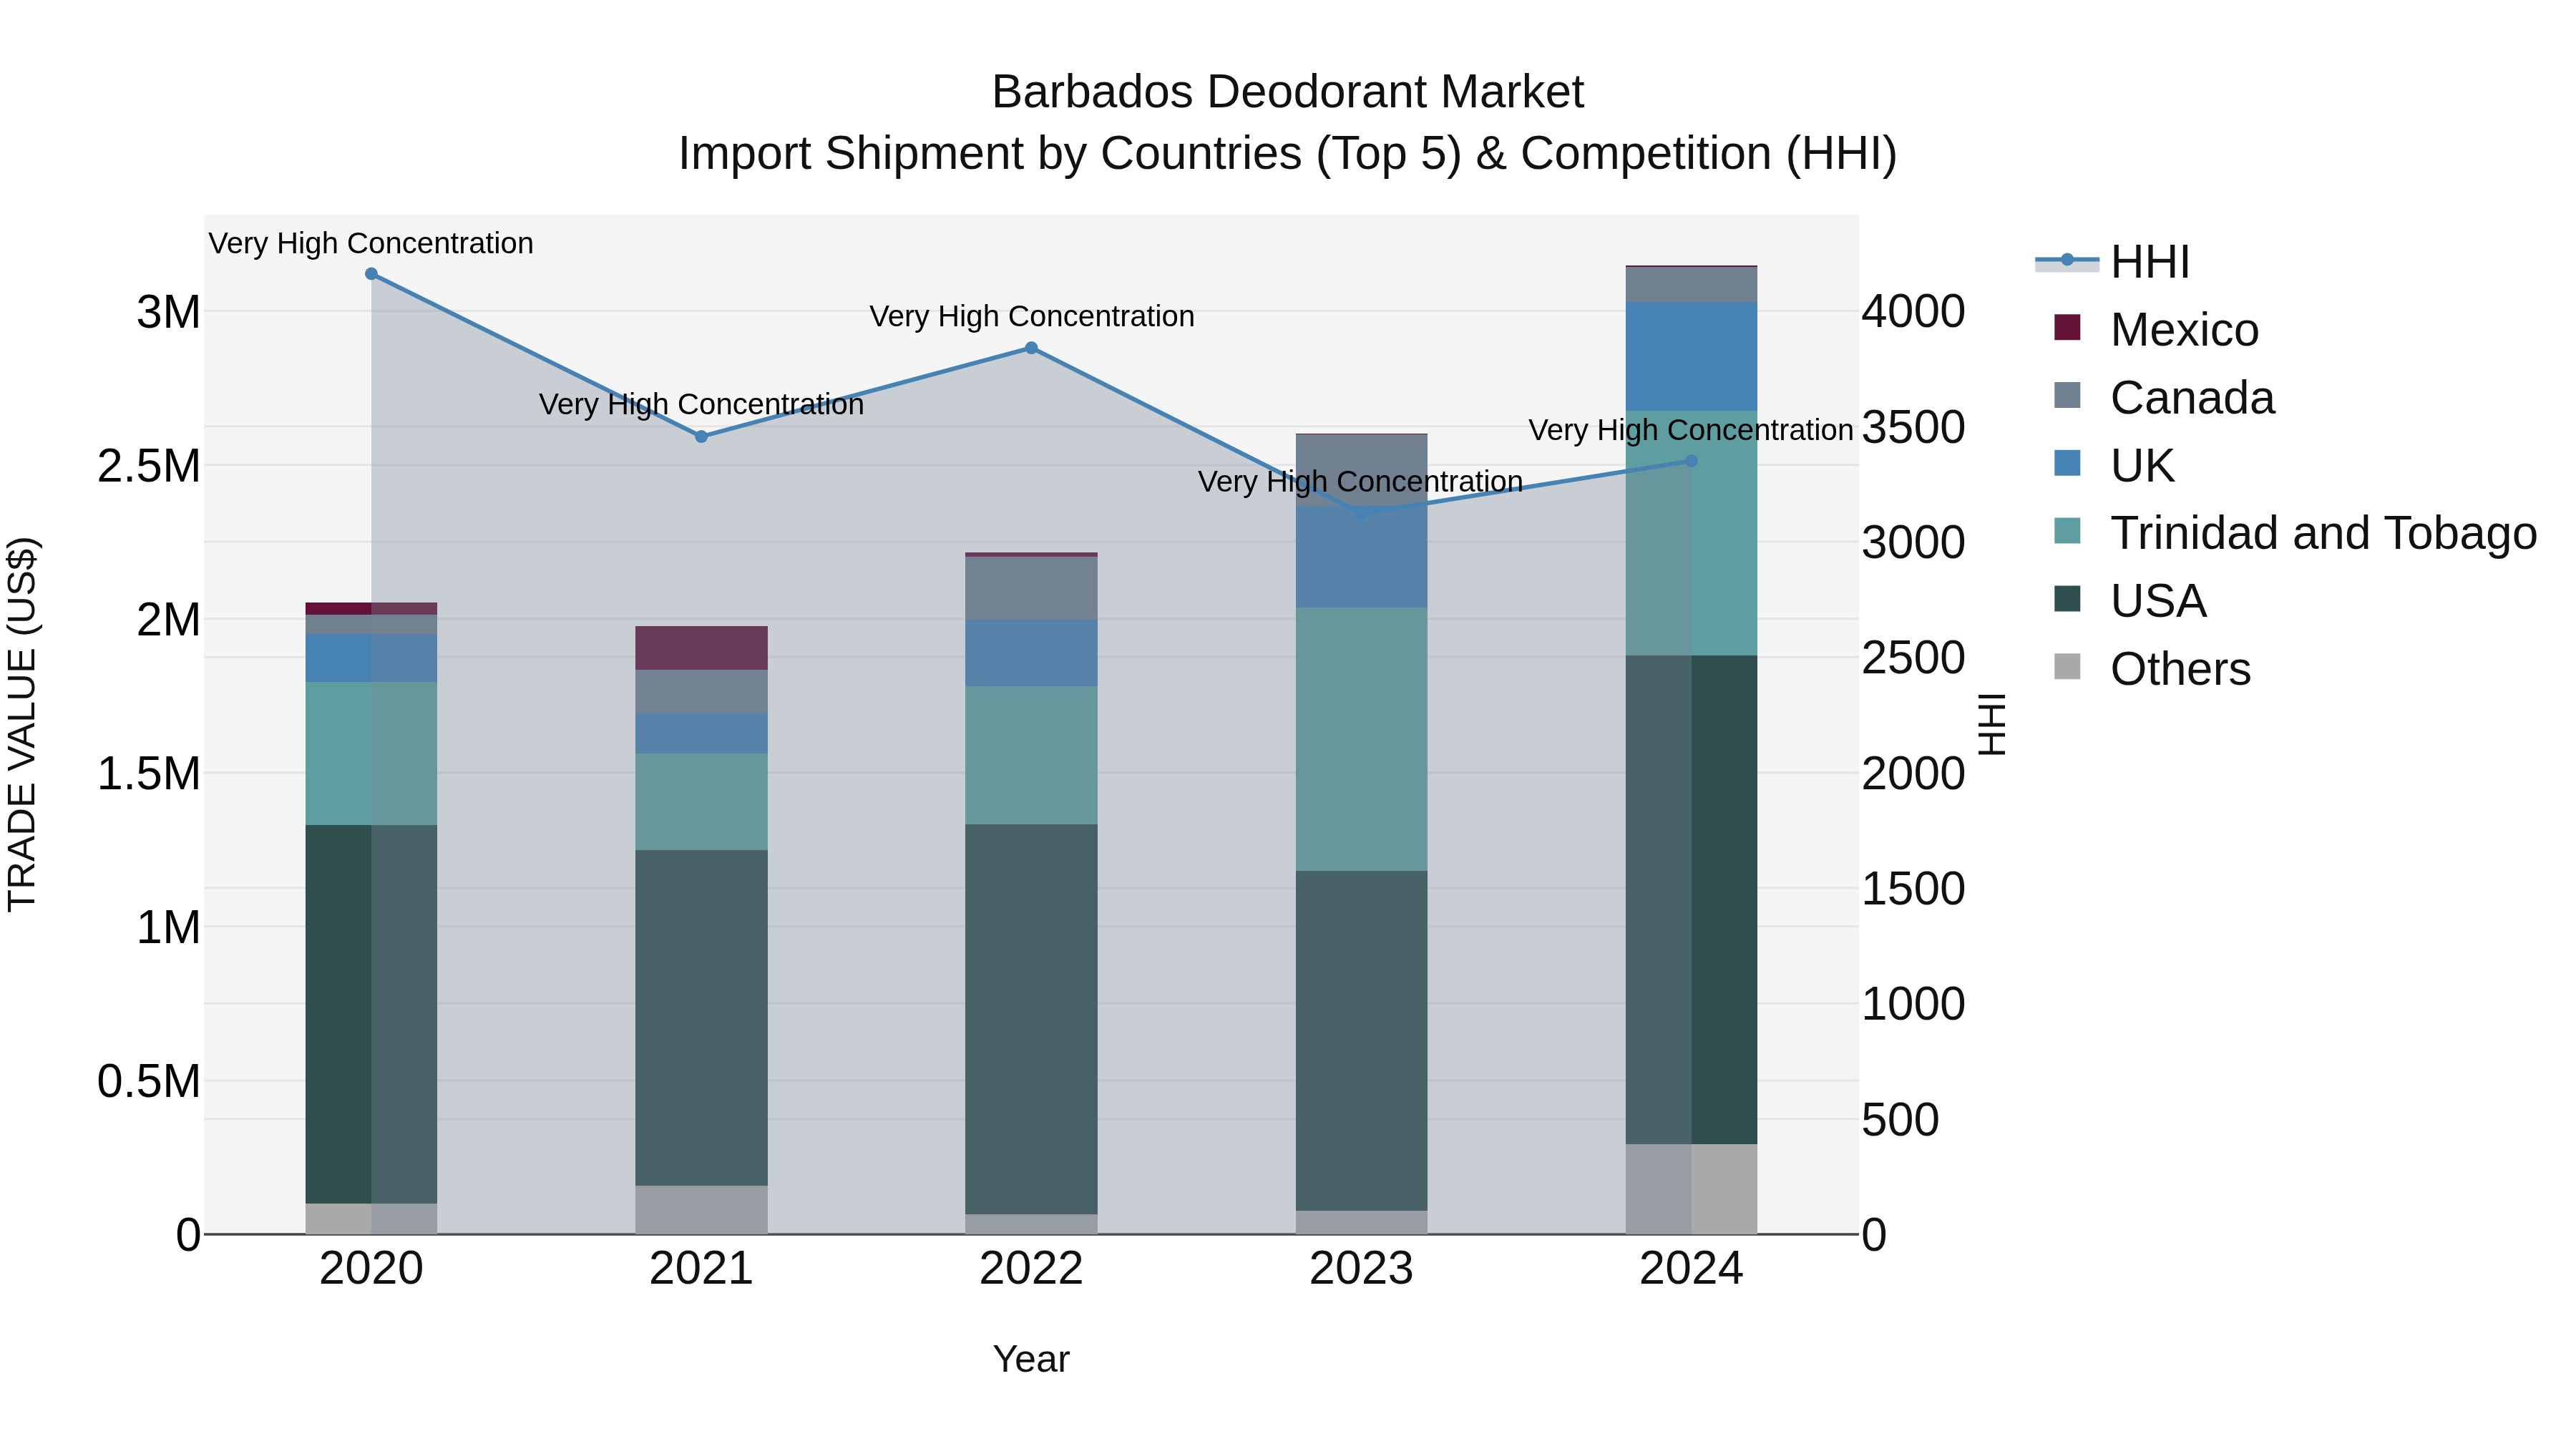Viewport: 2576px width, 1449px height.
Task: Click Trinidad and Tobago segment in 2022 bar
Action: pos(1031,755)
